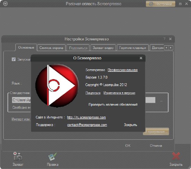Viewport: 191px width, 169px height.
Task: Close the О Screenpresso dialog with X
Action: [141, 58]
